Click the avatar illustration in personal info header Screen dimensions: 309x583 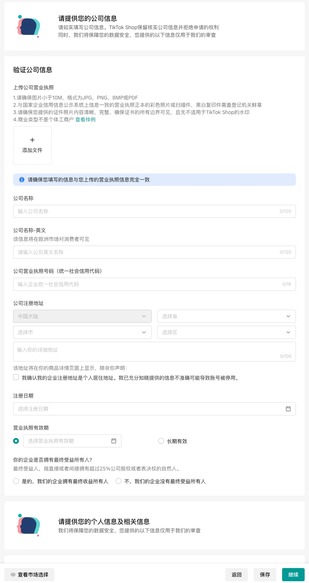[28, 525]
